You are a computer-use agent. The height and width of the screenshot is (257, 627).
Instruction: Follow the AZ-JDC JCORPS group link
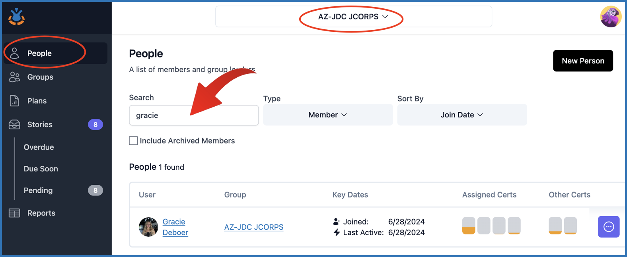254,227
